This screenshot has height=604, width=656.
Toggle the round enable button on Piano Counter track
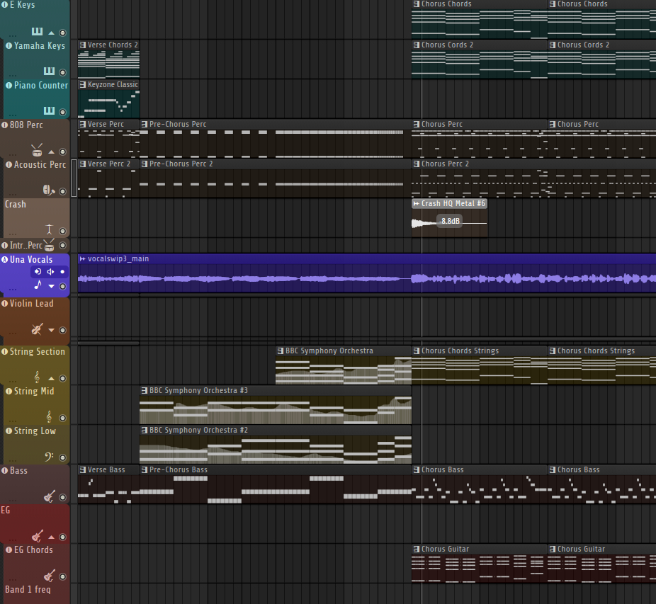click(x=62, y=112)
